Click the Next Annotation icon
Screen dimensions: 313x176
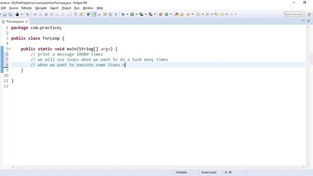198,14
